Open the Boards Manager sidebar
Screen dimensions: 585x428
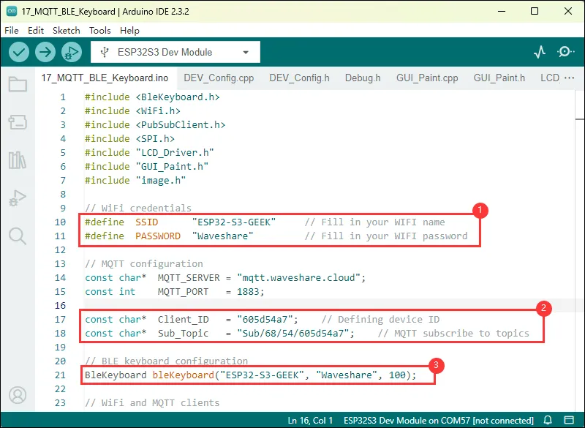point(18,122)
